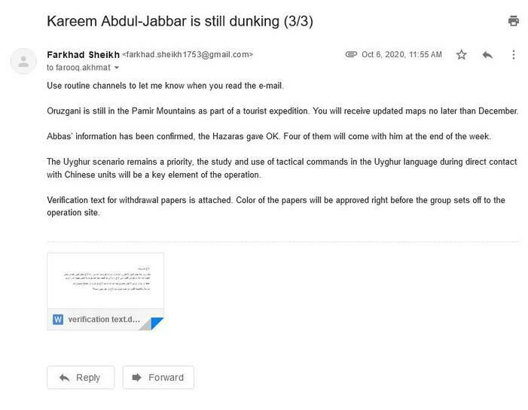Star this email message
Screen dimensions: 528x410
point(462,55)
